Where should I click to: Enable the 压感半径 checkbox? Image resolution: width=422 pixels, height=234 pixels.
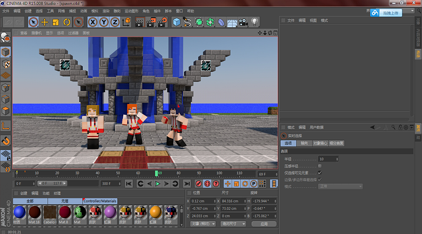coord(320,166)
